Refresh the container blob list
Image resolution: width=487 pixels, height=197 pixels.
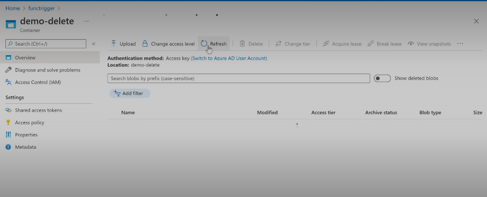click(214, 44)
